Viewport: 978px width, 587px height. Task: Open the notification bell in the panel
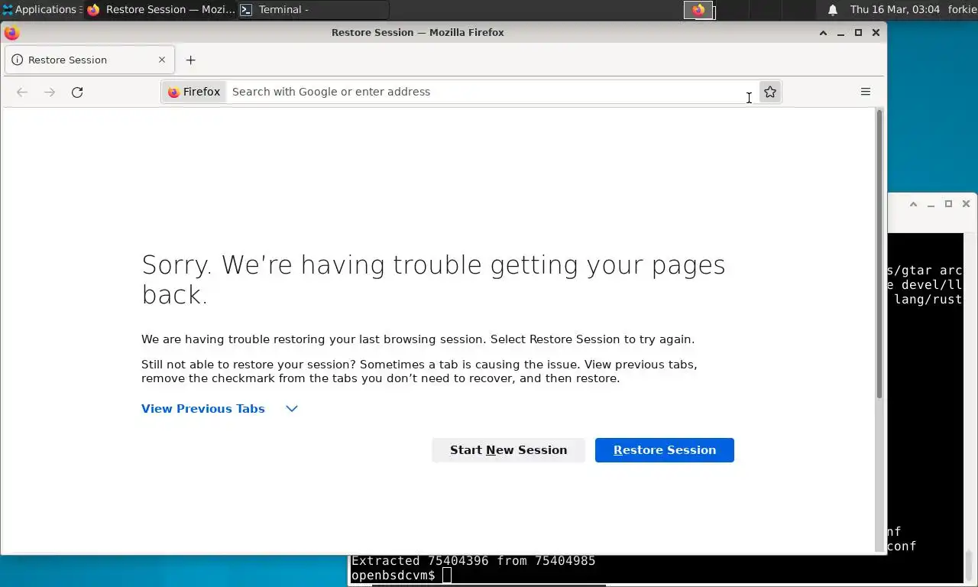(x=833, y=10)
